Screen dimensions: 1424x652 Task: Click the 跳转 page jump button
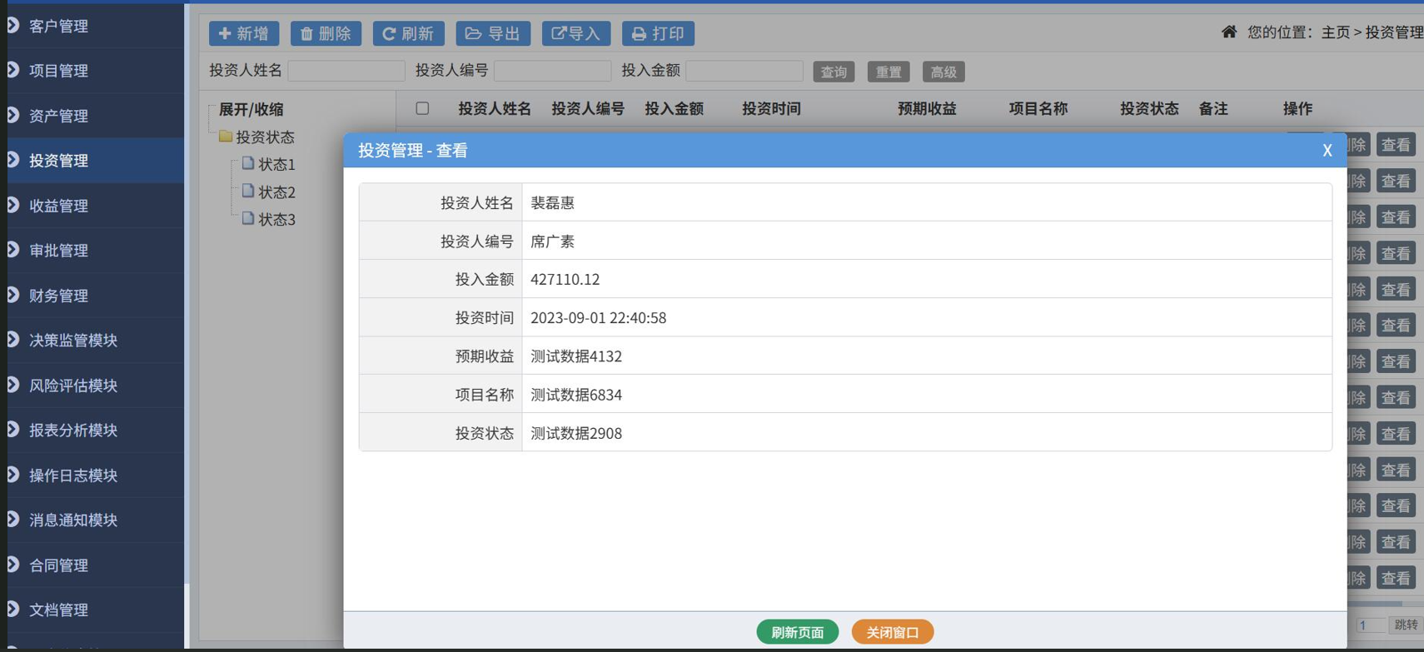tap(1407, 625)
